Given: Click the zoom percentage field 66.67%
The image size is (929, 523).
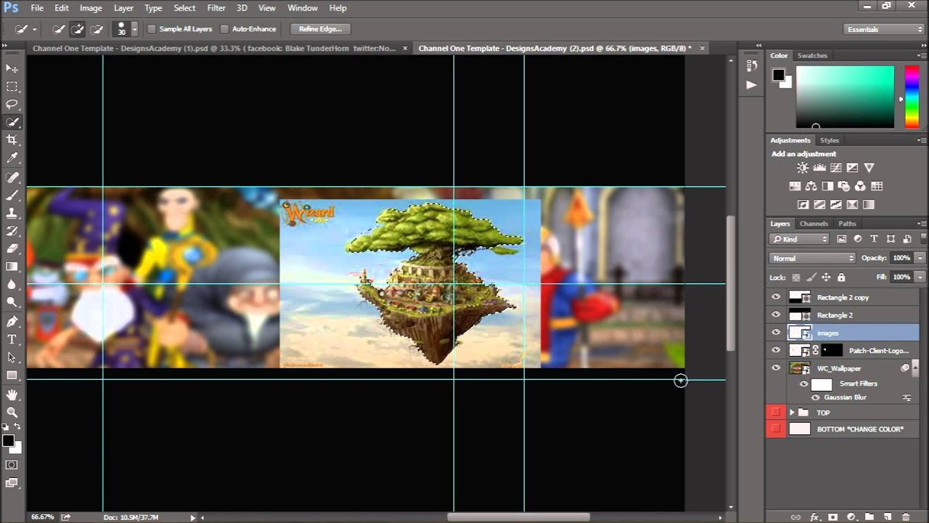Looking at the screenshot, I should 43,517.
